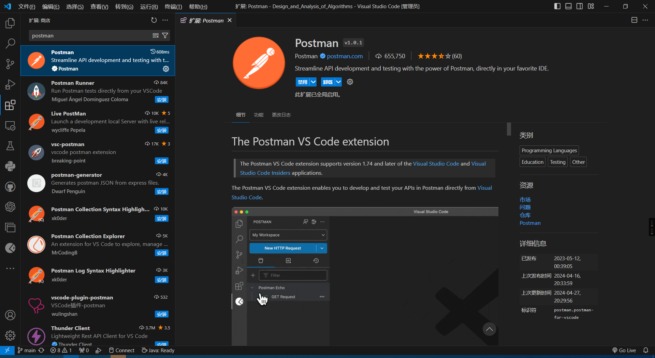
Task: Open the Search view in activity bar
Action: point(10,44)
